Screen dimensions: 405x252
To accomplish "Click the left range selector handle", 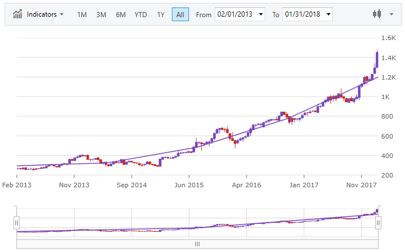I will 17,222.
